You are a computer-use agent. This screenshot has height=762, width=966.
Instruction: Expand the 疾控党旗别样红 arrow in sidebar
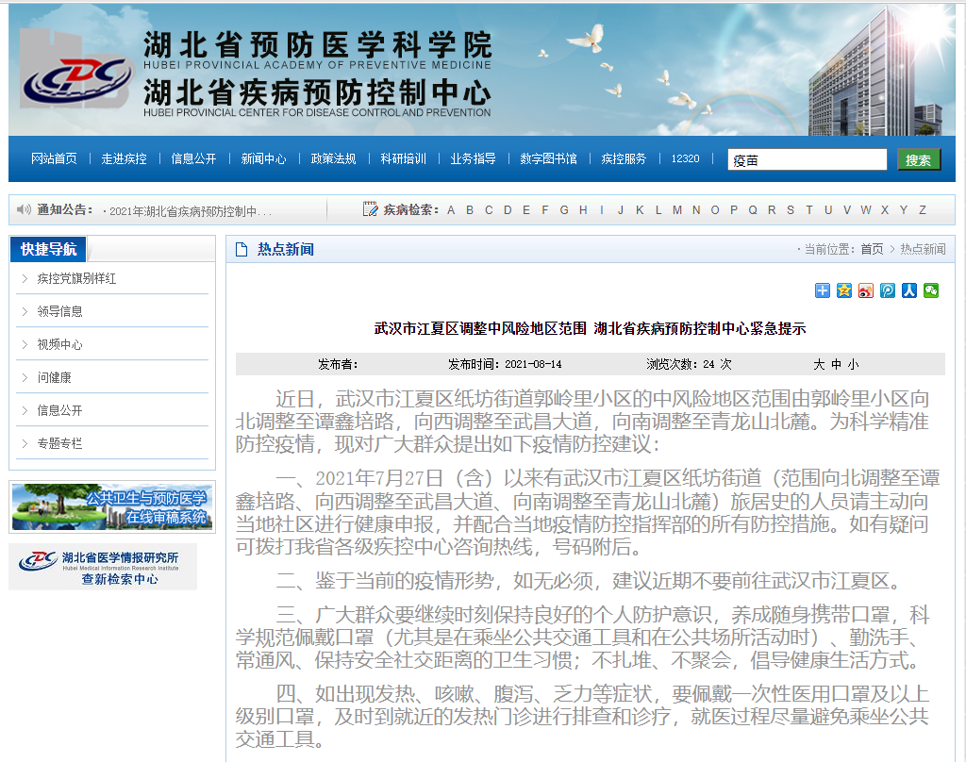pyautogui.click(x=25, y=278)
